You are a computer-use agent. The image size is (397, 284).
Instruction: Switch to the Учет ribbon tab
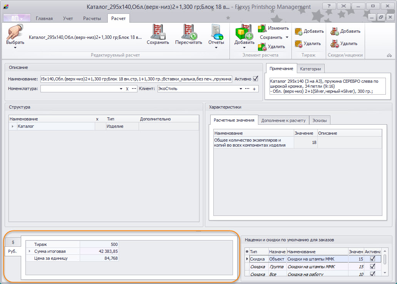pos(68,18)
